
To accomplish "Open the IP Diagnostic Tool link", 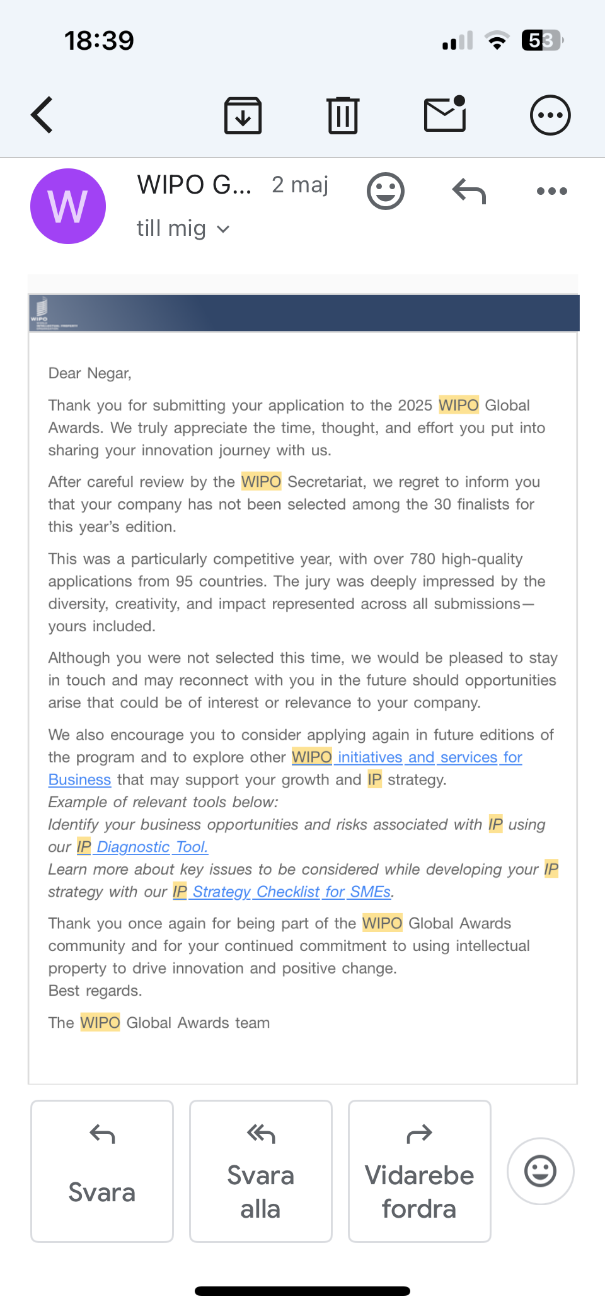I will [142, 847].
